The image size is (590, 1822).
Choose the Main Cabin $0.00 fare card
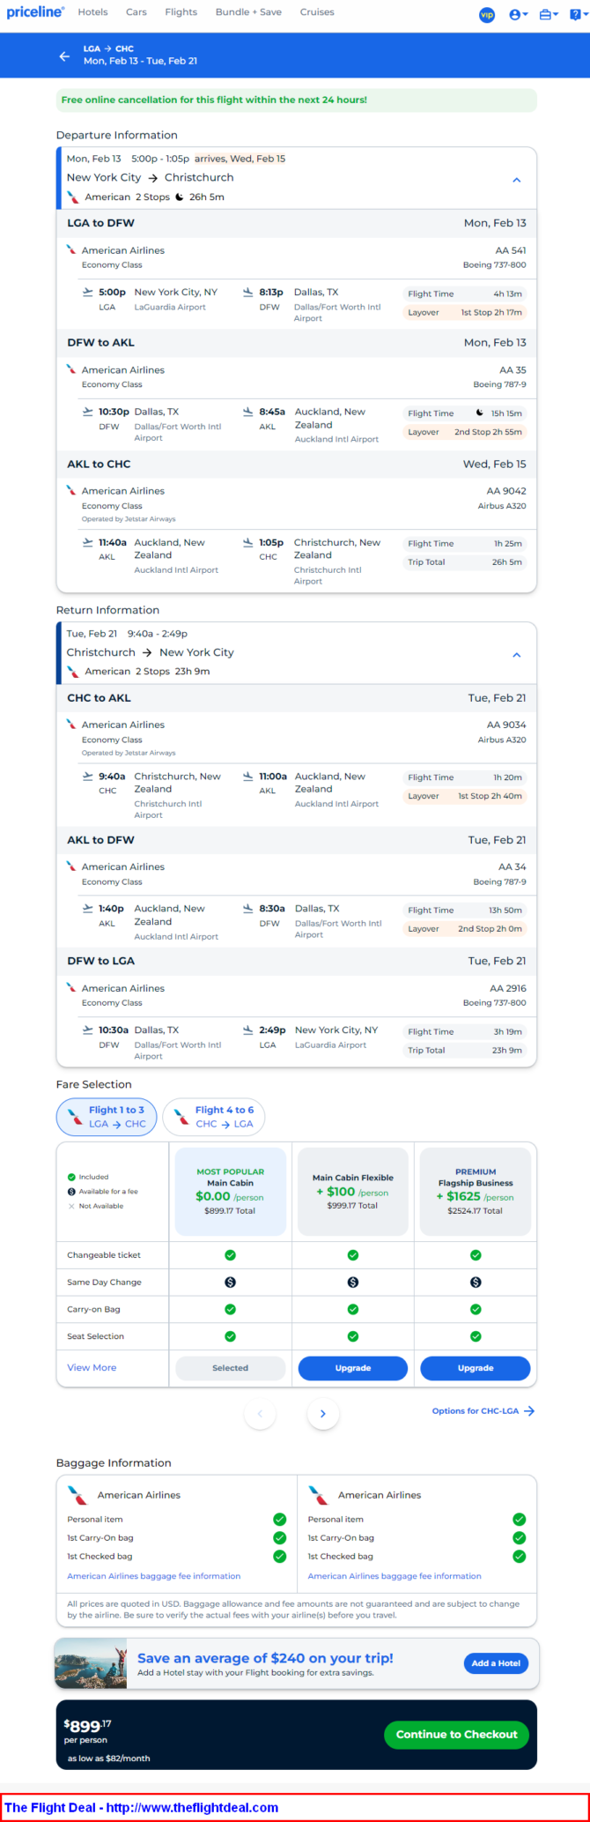pos(231,1192)
